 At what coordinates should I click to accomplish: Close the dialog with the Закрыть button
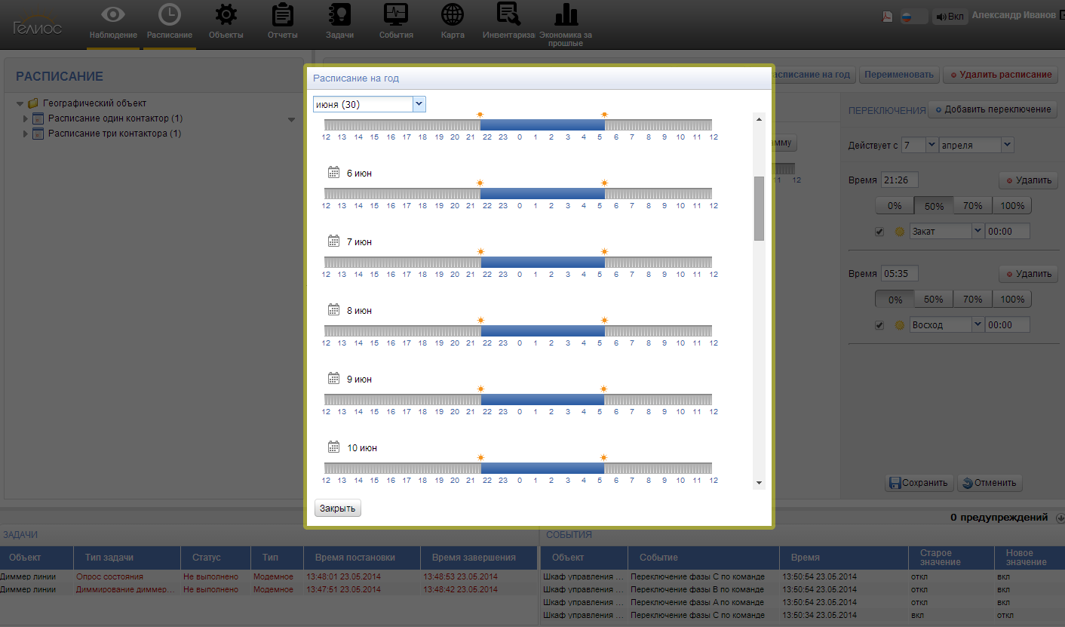338,509
